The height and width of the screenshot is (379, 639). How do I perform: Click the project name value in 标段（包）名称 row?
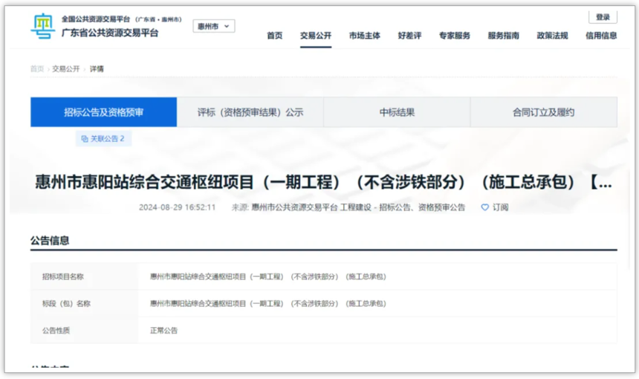pos(267,304)
